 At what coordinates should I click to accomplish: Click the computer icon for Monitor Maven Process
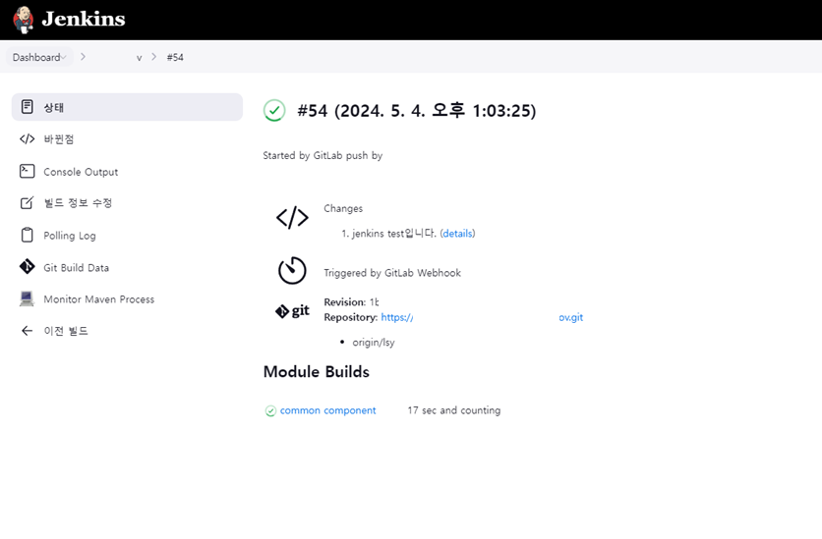[x=28, y=298]
